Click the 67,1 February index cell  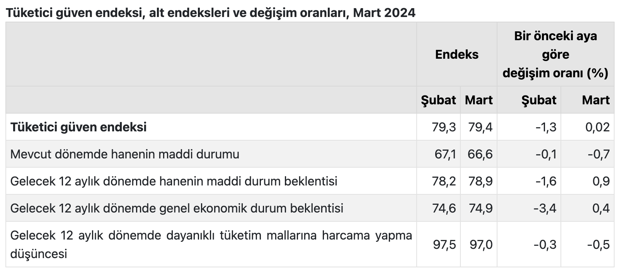[444, 154]
